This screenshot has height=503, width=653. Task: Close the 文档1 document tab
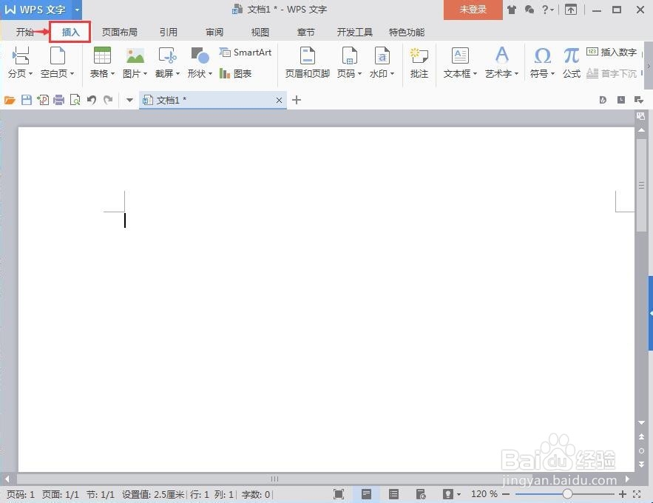279,100
